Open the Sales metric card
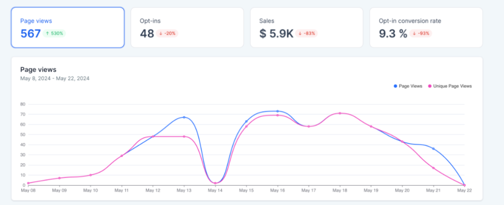Screen dimensions: 504x205 (306, 27)
